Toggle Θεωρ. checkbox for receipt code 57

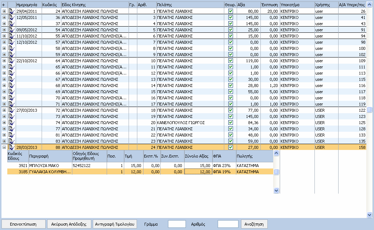point(230,42)
